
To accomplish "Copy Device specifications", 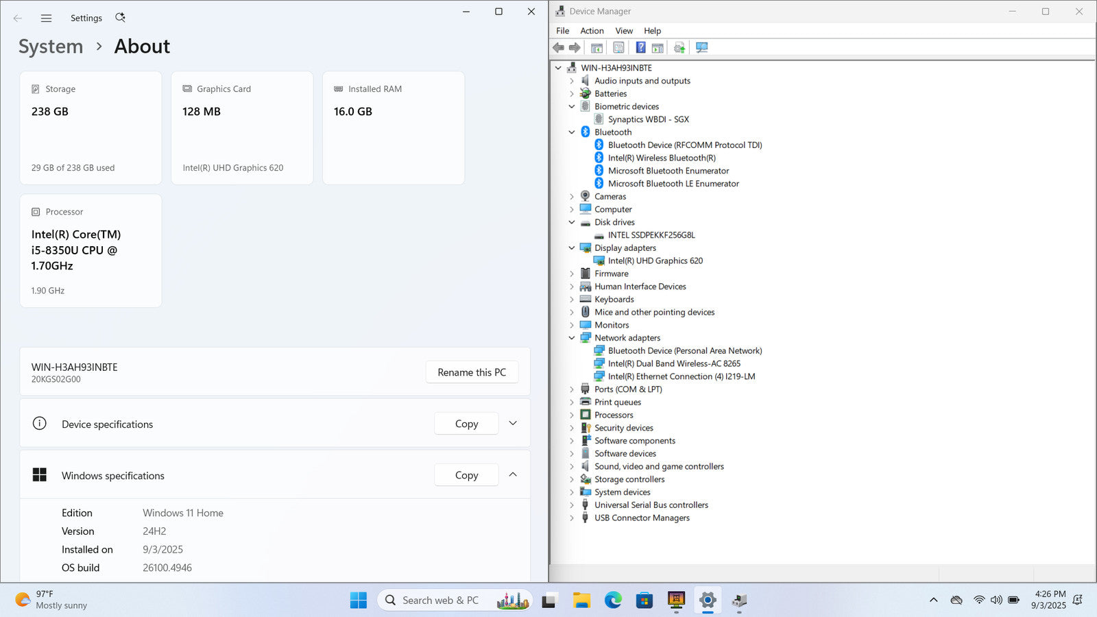I will [466, 424].
